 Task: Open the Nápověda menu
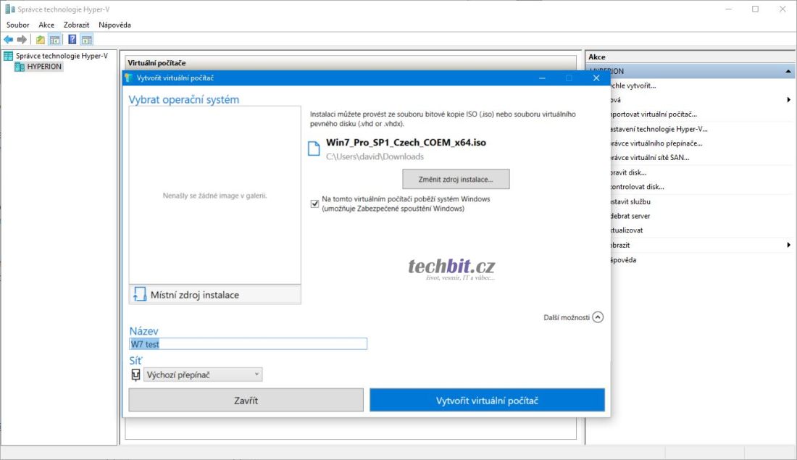pyautogui.click(x=114, y=25)
